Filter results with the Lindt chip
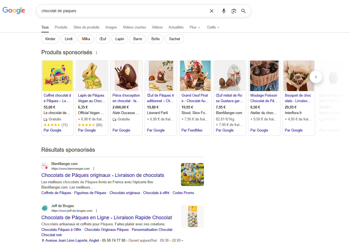 [x=69, y=39]
